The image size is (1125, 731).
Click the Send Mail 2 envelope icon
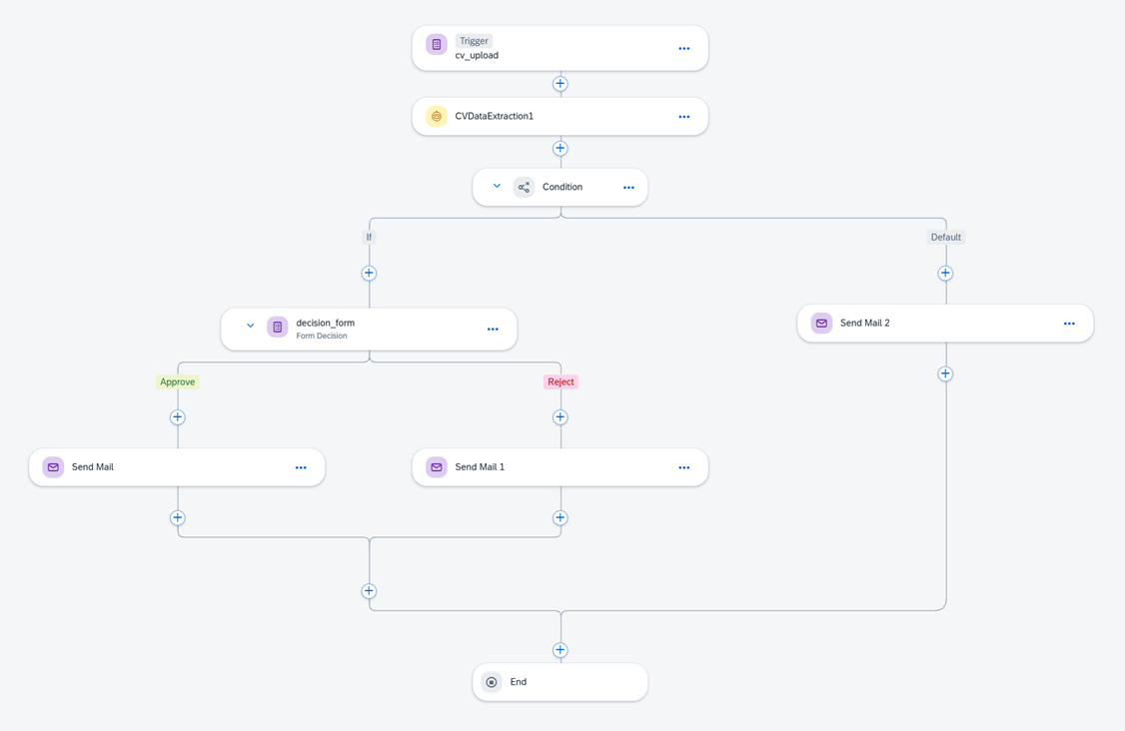[x=821, y=324]
